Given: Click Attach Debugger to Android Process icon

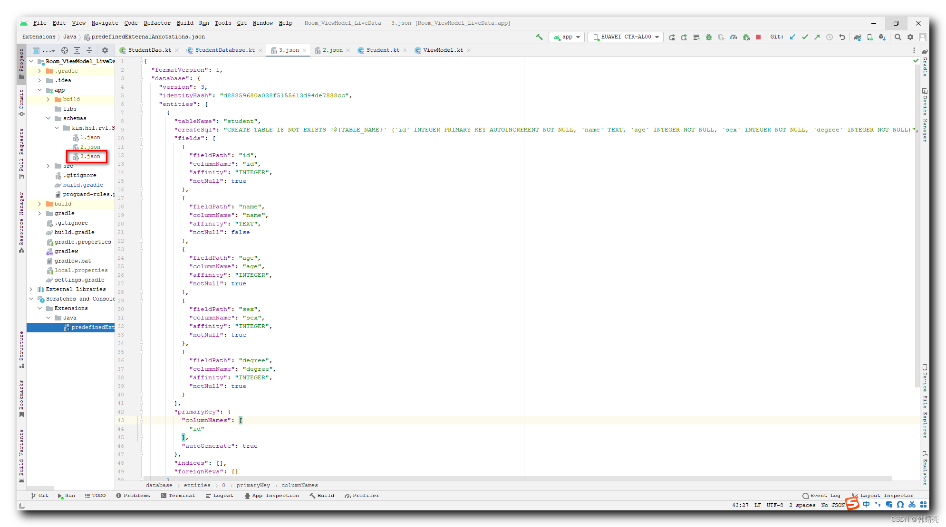Looking at the screenshot, I should (x=746, y=37).
